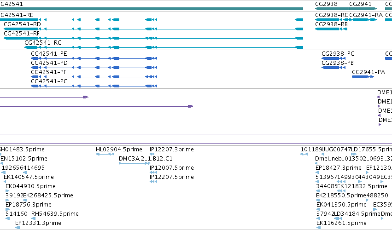Open the CG2938-RC transcript label
This screenshot has width=392, height=230.
(332, 15)
